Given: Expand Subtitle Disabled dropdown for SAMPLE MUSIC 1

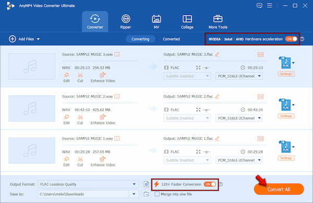Looking at the screenshot, I should 187,160.
